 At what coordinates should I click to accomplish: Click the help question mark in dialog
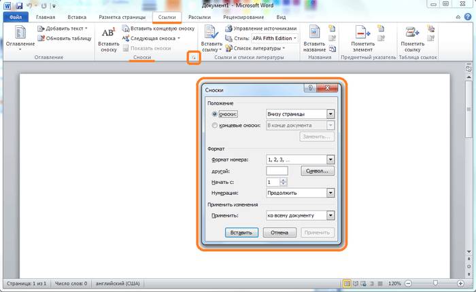pos(310,89)
